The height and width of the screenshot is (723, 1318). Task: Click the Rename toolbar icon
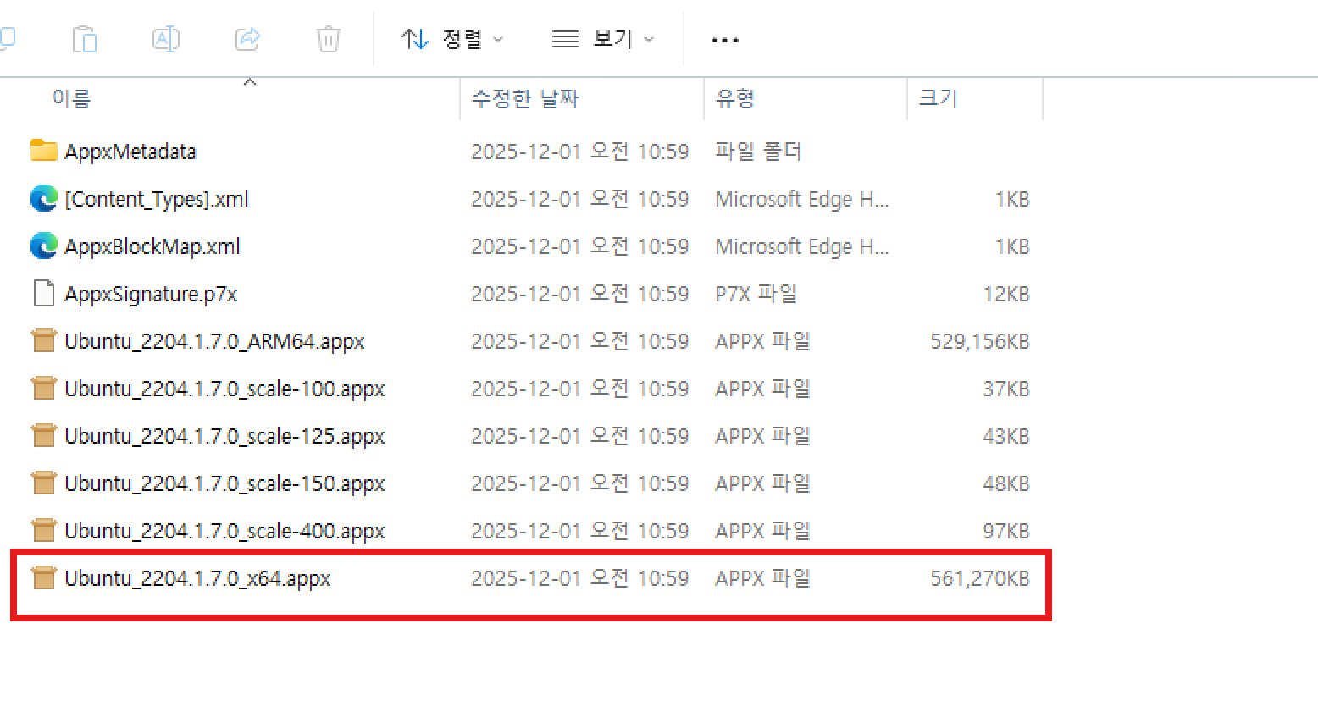pos(166,39)
